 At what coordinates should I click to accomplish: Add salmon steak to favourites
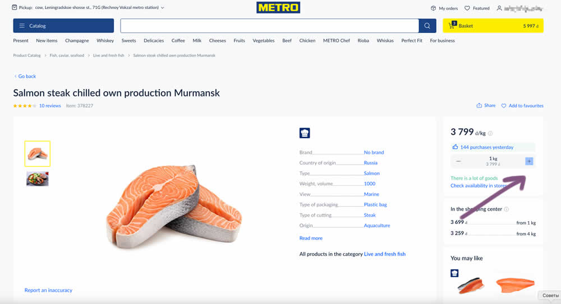pyautogui.click(x=522, y=105)
